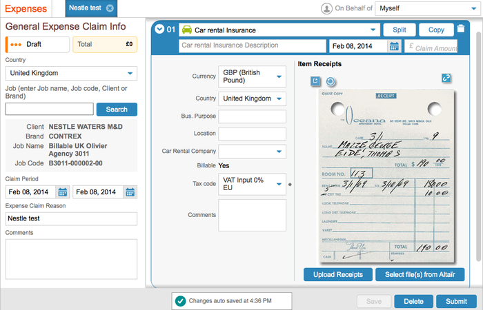Image resolution: width=483 pixels, height=310 pixels.
Task: Click the Item Receipts heading
Action: tap(319, 64)
